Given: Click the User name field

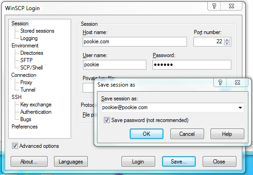Looking at the screenshot, I should point(114,65).
